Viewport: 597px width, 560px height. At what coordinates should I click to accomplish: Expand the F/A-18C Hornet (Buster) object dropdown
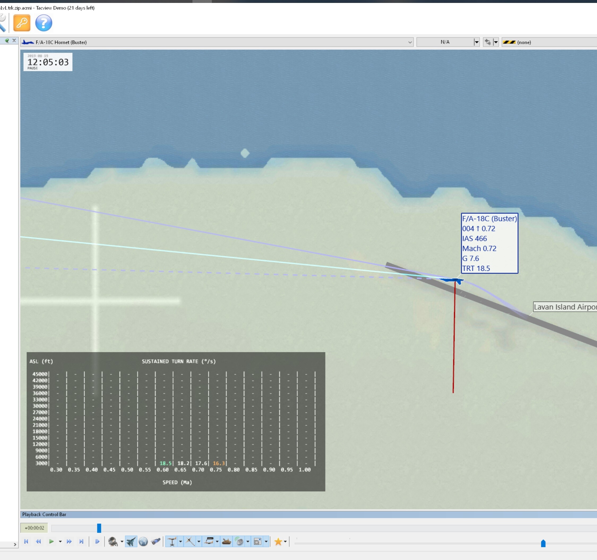point(410,42)
